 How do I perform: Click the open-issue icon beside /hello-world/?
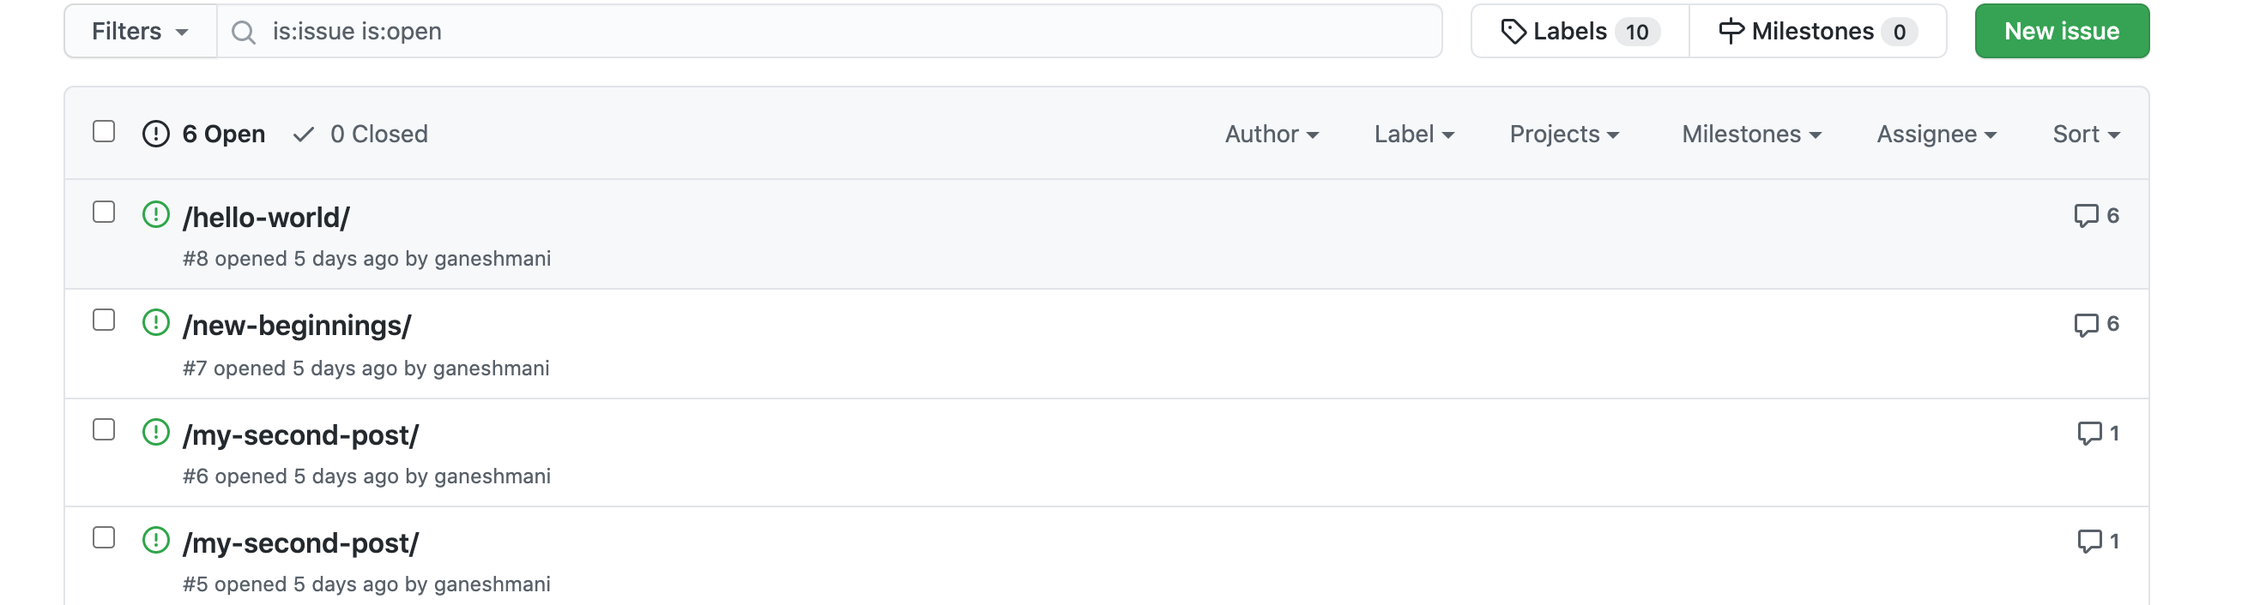point(155,215)
